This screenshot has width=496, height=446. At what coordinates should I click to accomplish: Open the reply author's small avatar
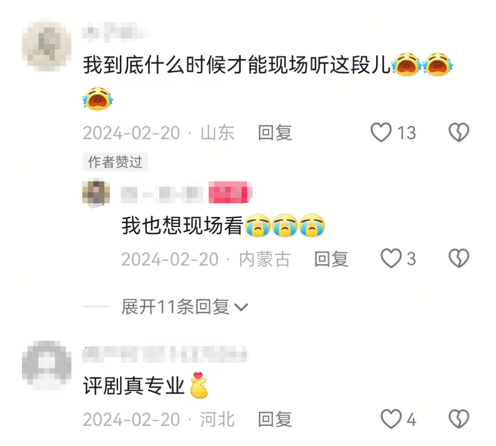pos(96,193)
